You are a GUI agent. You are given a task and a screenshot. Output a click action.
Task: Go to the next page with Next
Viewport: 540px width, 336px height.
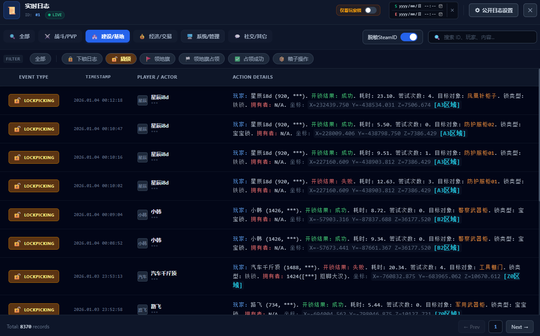click(x=519, y=327)
